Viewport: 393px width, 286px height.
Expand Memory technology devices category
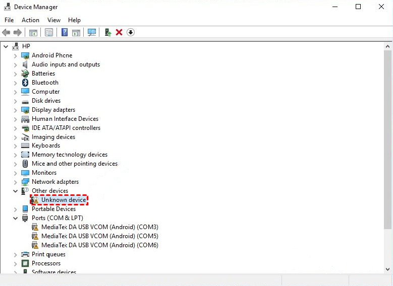15,155
